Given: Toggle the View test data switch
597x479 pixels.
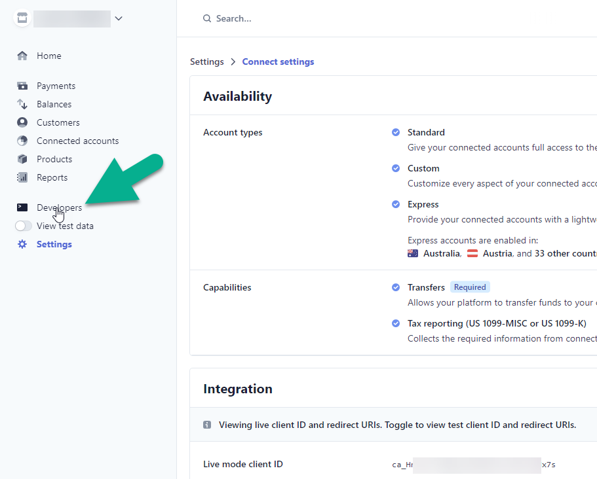Looking at the screenshot, I should [x=23, y=226].
